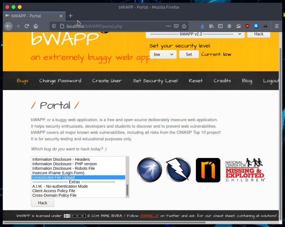Open Blog in the nav bar
Screen dimensions: 285x227
click(x=247, y=81)
